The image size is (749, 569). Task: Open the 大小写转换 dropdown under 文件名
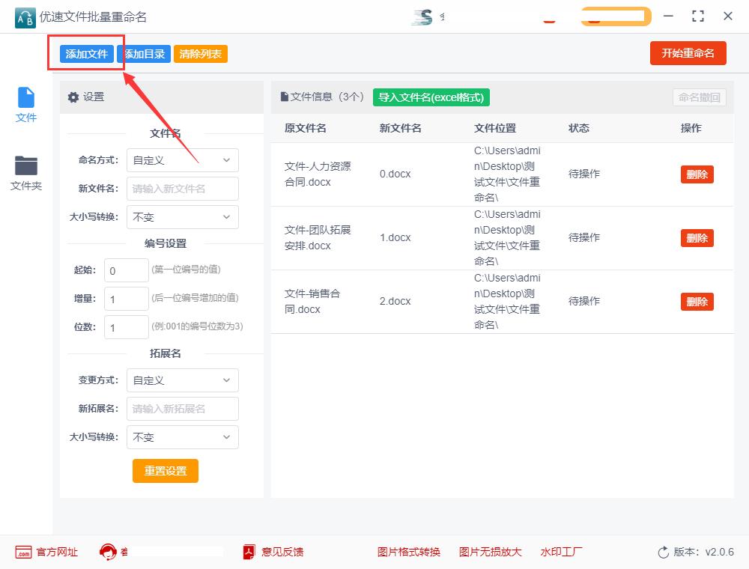click(x=182, y=217)
